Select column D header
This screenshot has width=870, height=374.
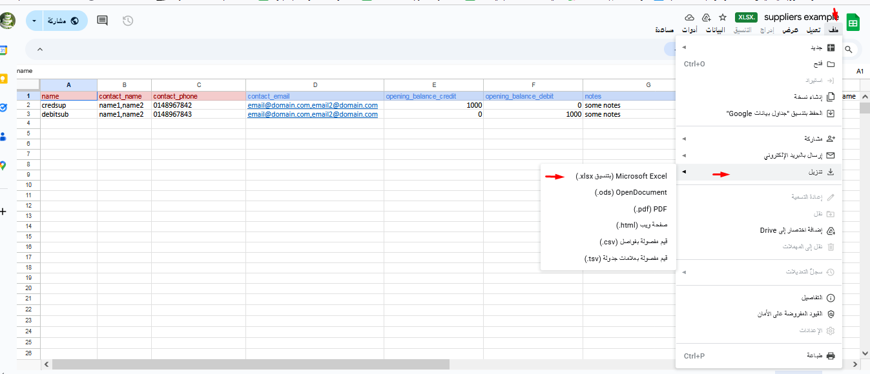(315, 85)
